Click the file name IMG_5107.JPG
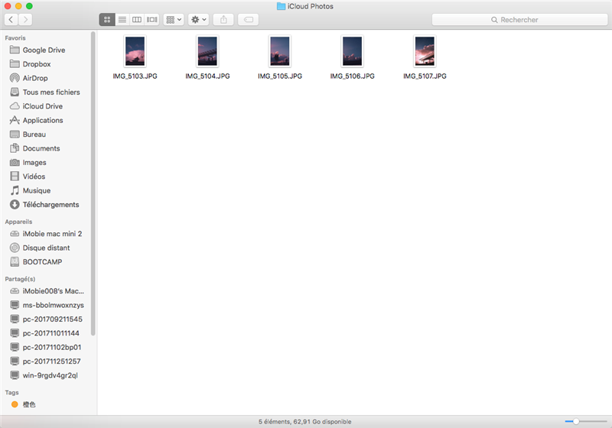This screenshot has height=428, width=612. pyautogui.click(x=425, y=76)
